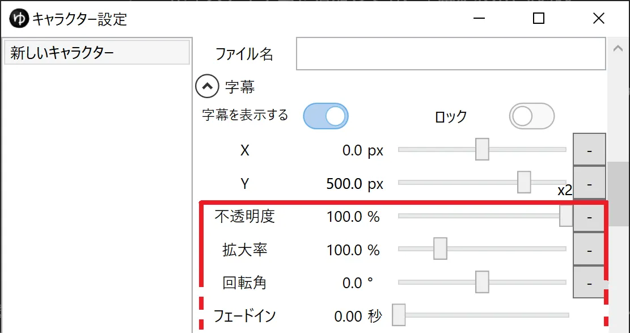Click the dash button for 回転角 row
The width and height of the screenshot is (630, 333).
[589, 282]
